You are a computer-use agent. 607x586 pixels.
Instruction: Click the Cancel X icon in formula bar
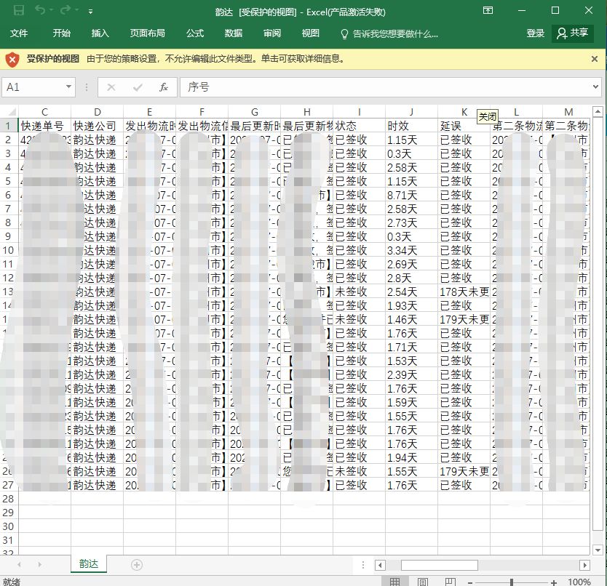click(111, 87)
